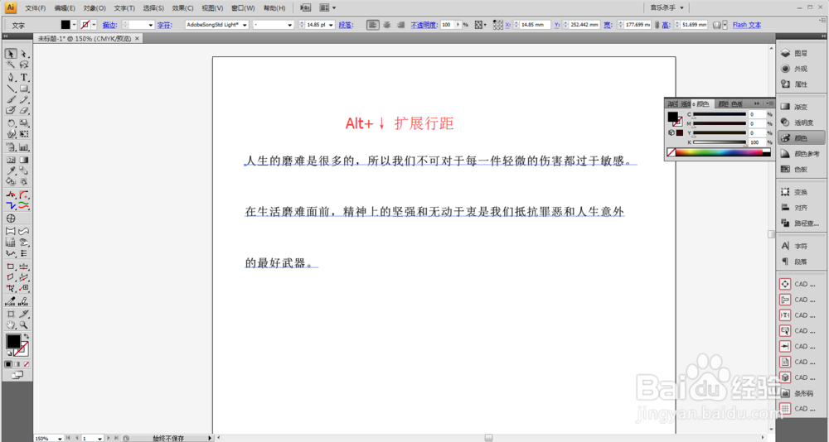
Task: Set color mode to solid Color button
Action: pyautogui.click(x=8, y=364)
